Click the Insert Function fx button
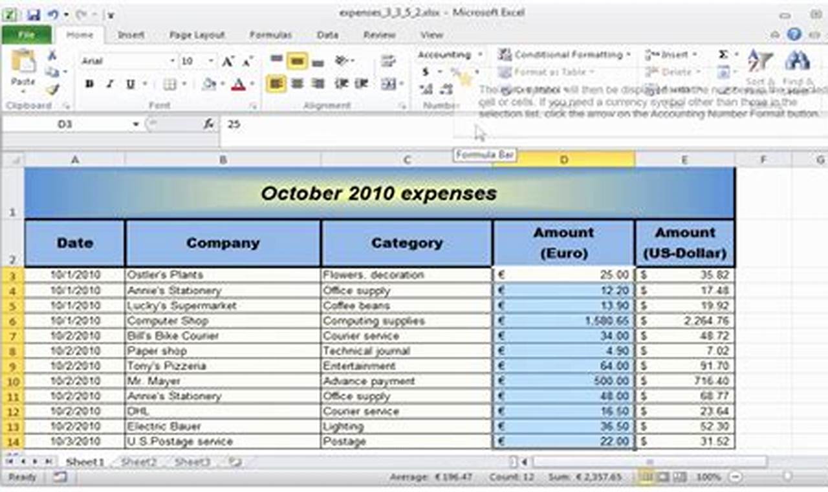The height and width of the screenshot is (492, 828). (x=209, y=124)
